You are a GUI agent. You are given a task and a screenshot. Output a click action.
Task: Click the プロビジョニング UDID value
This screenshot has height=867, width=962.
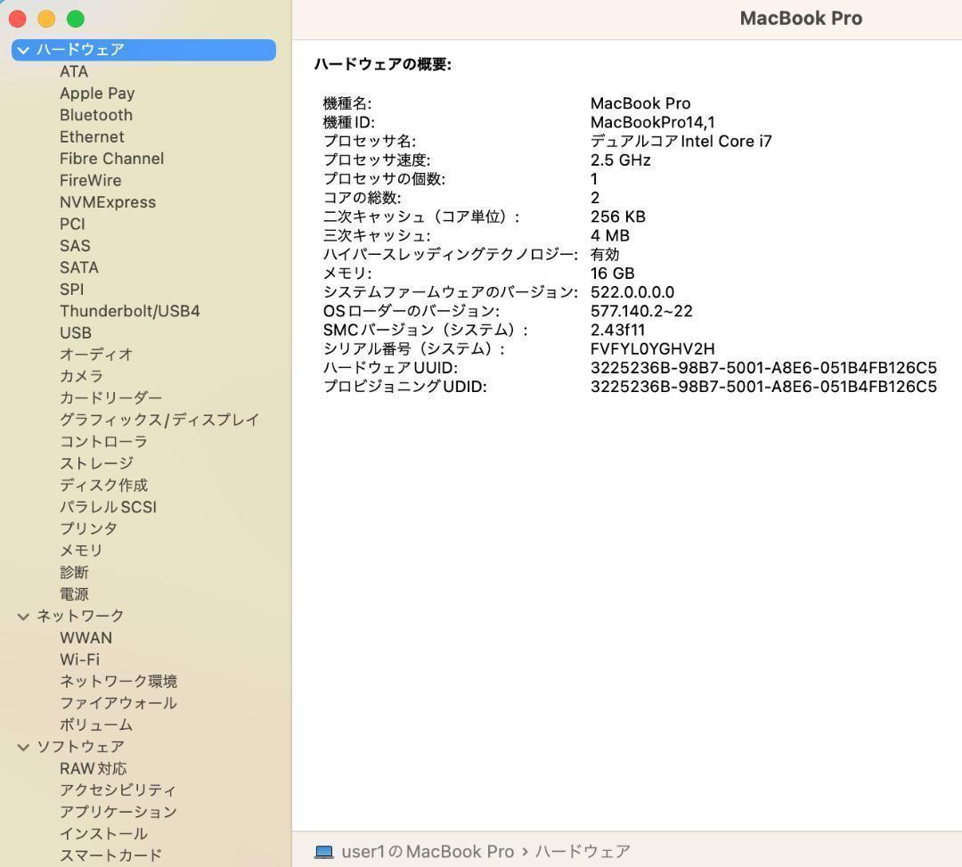[763, 388]
